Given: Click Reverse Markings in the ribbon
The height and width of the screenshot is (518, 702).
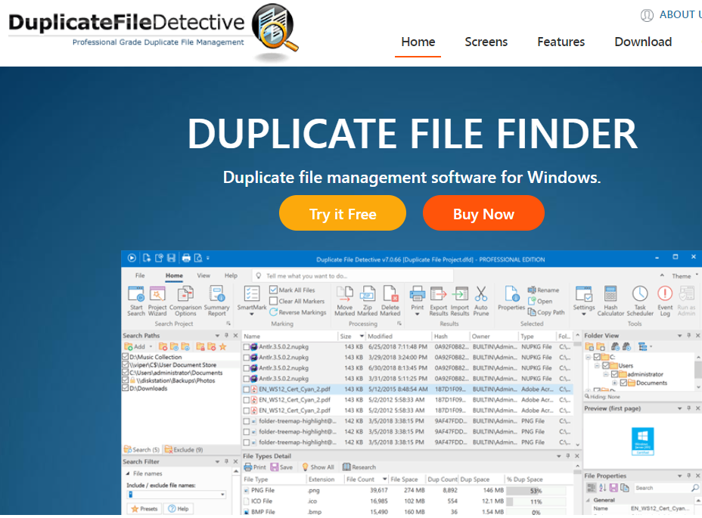Looking at the screenshot, I should click(298, 312).
